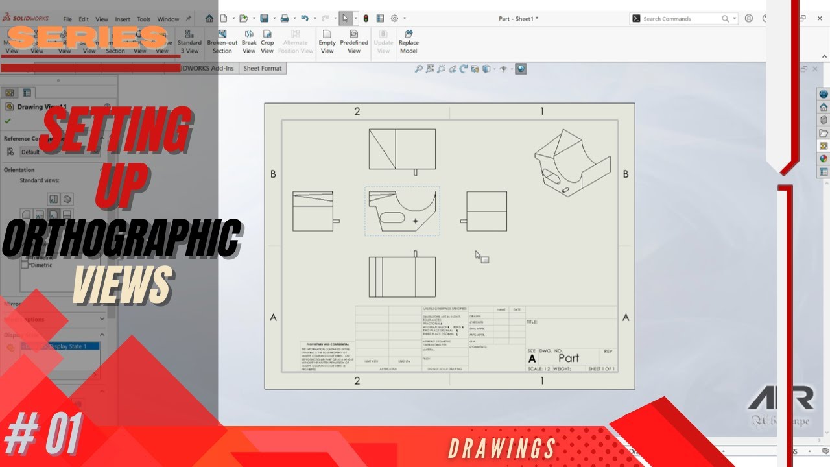830x467 pixels.
Task: Insert a Standard 3 View
Action: (189, 42)
